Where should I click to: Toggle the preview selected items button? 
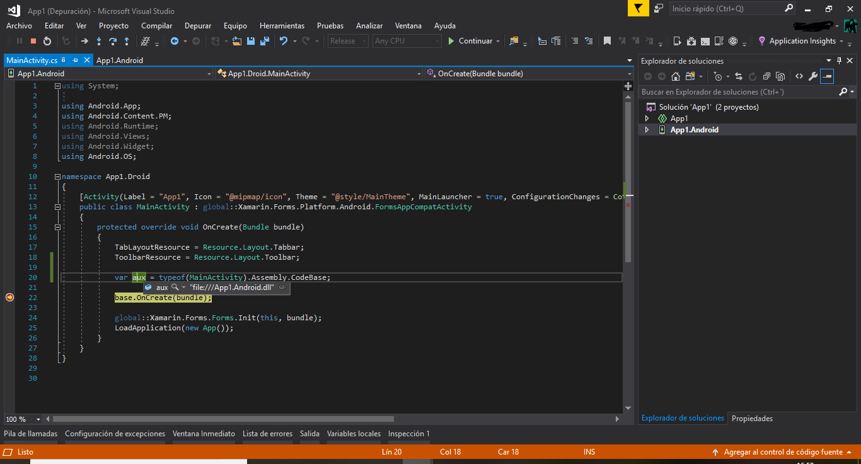tap(827, 76)
